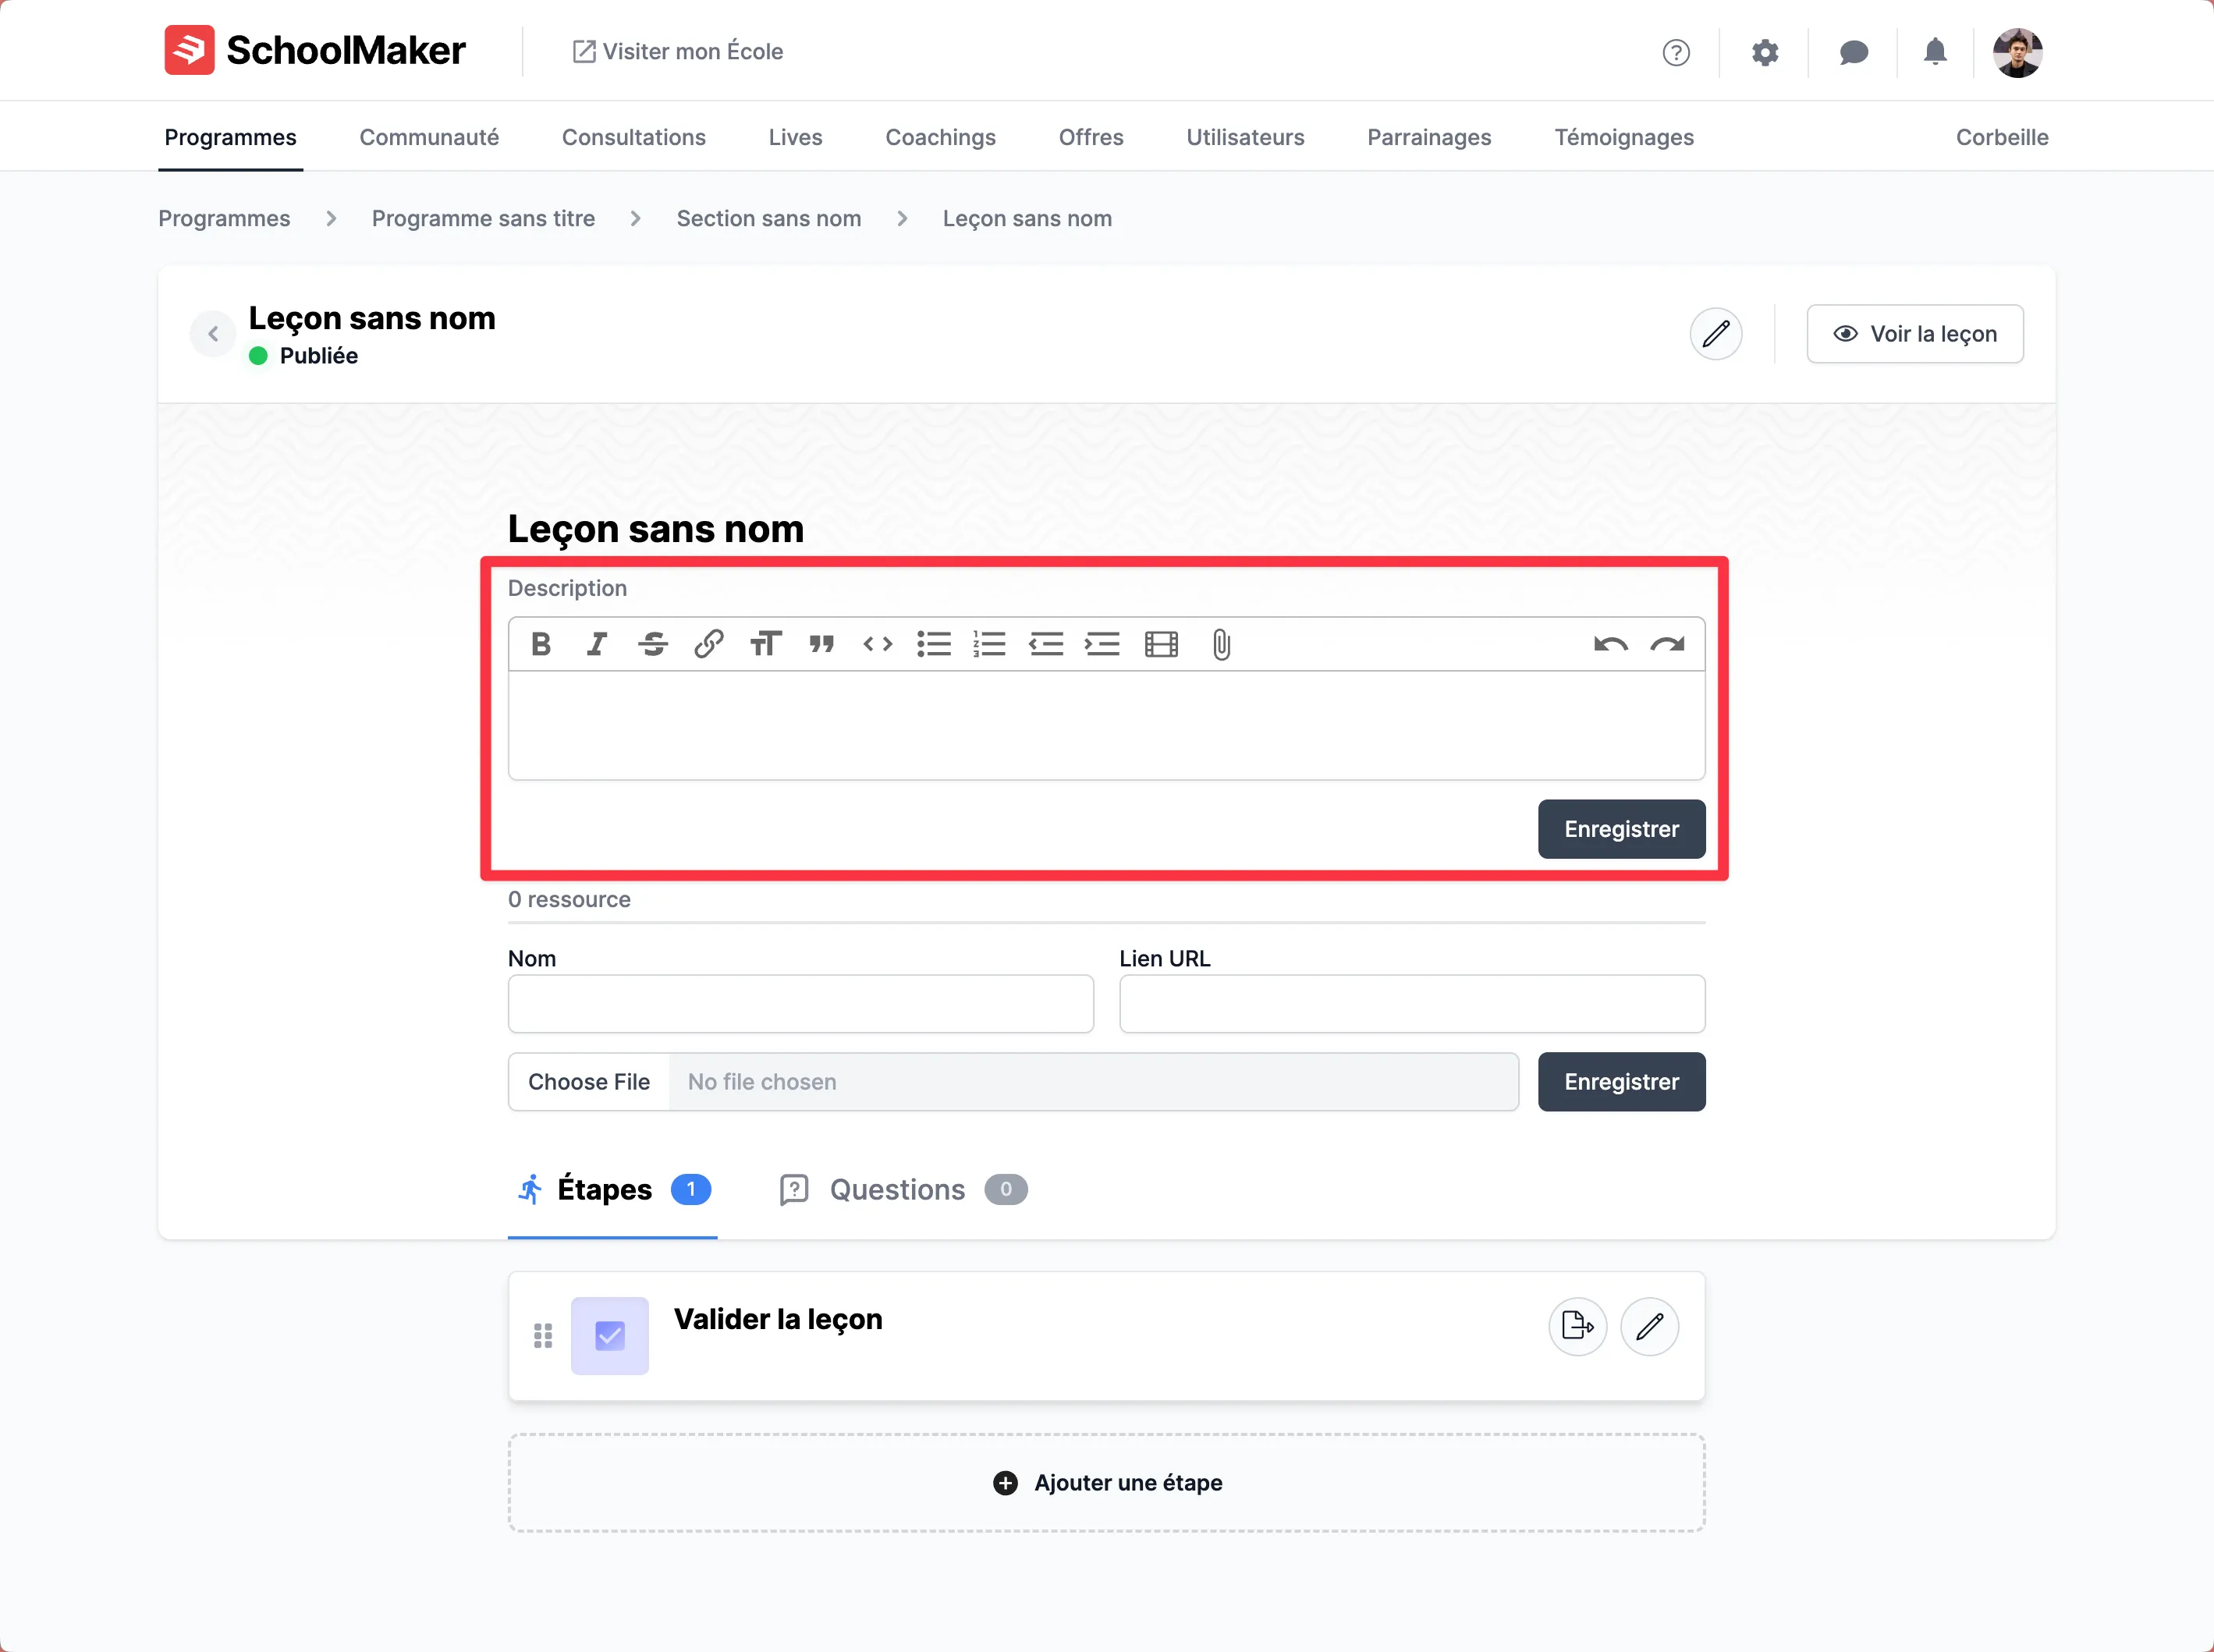Toggle bold formatting in description editor

[541, 644]
